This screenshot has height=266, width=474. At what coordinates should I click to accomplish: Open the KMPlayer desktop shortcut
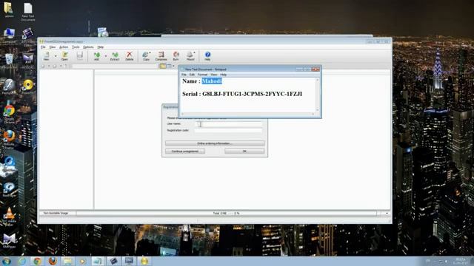click(9, 241)
